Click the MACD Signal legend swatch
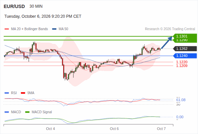Screen dimensions: 198x134 pos(27,112)
